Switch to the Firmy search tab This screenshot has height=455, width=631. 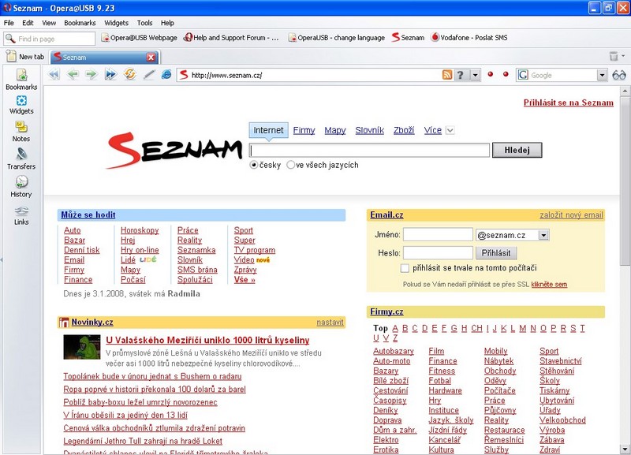(304, 130)
